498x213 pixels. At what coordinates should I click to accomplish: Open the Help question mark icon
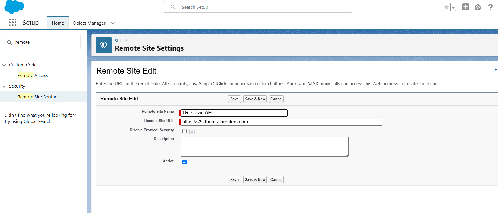click(490, 7)
